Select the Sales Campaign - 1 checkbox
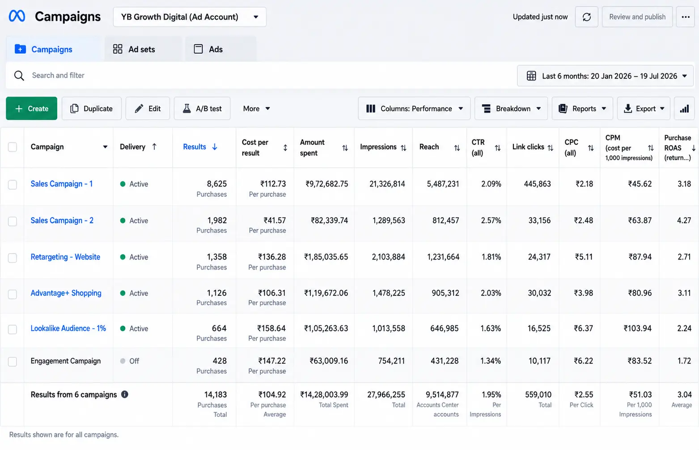 click(13, 185)
